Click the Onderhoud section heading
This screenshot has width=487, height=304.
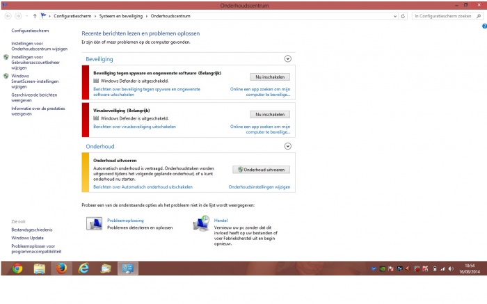click(100, 146)
